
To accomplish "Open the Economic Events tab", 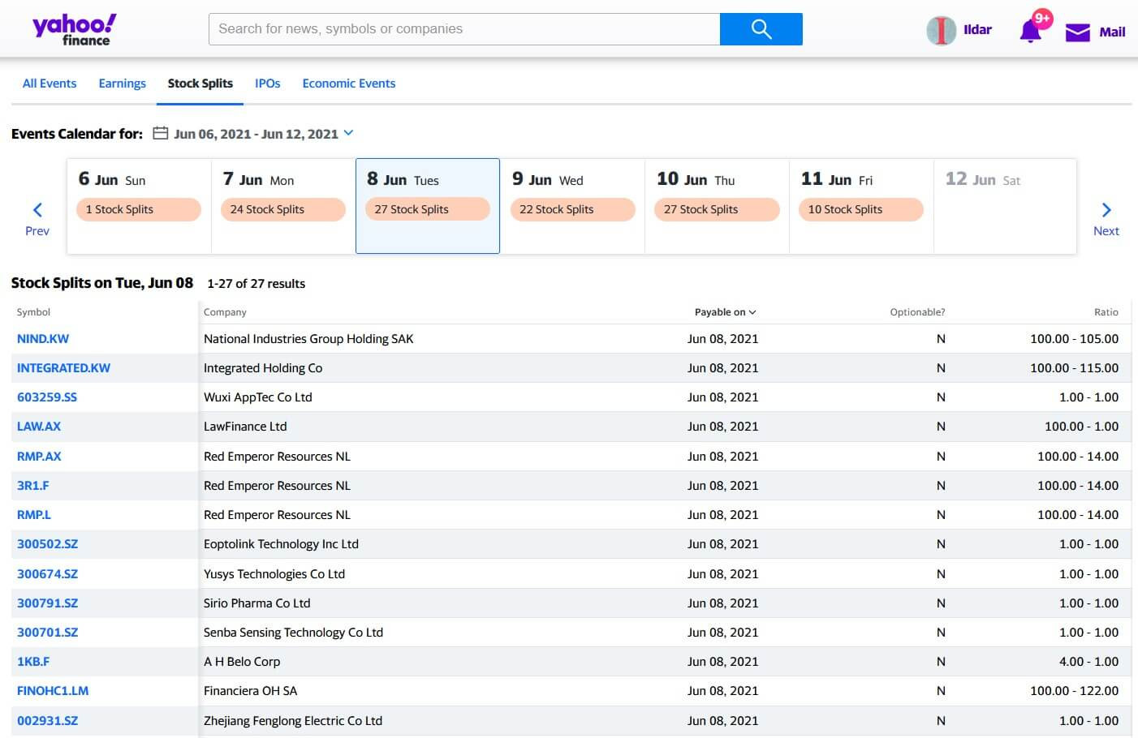I will 349,83.
